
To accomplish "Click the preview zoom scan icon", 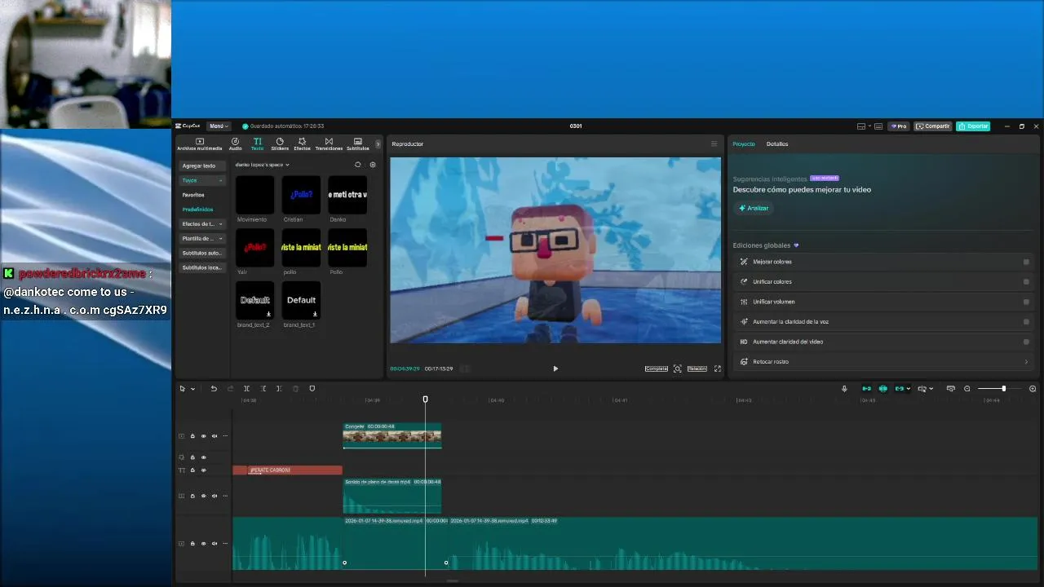I will tap(677, 369).
